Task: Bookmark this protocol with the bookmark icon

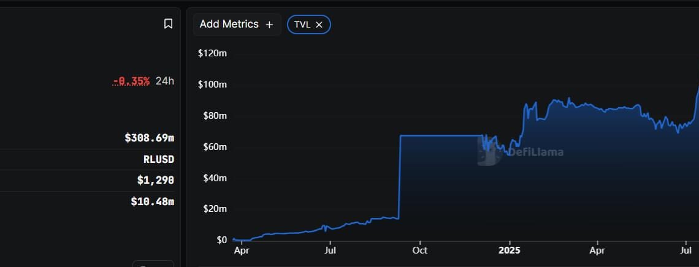Action: [168, 24]
